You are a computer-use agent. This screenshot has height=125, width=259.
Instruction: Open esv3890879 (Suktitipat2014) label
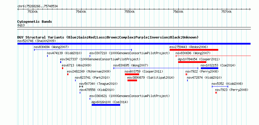[151, 78]
